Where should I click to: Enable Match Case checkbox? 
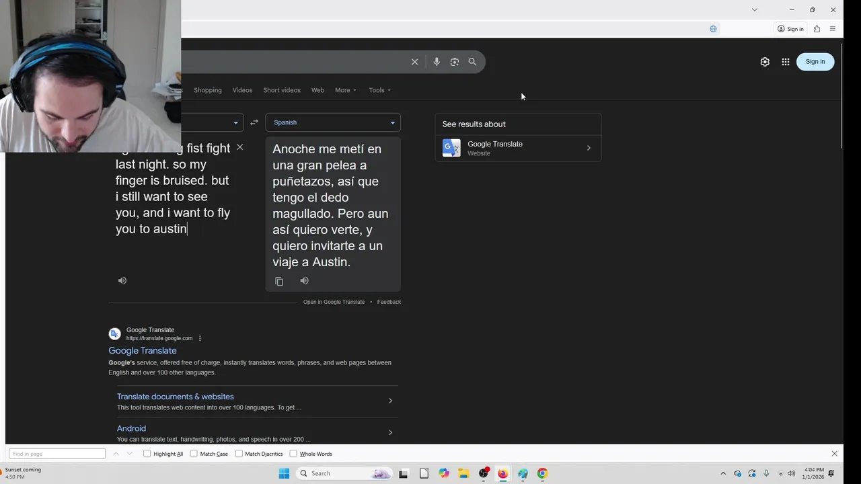194,454
